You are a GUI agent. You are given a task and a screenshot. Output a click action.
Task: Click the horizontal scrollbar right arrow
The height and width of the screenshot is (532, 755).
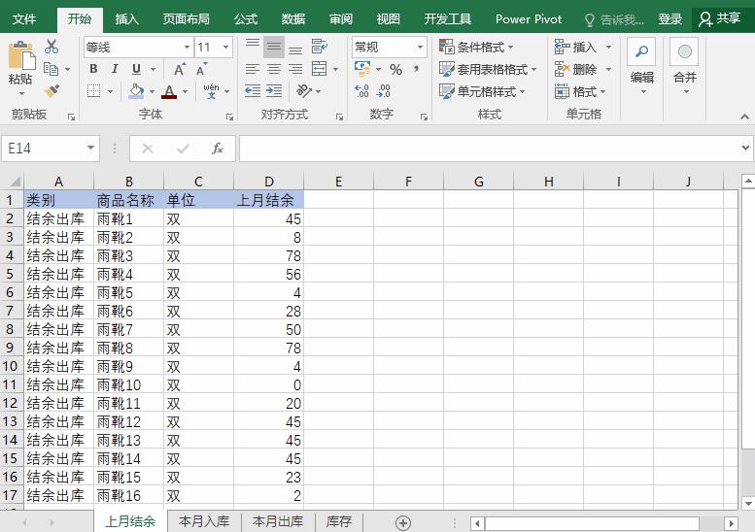tap(731, 523)
